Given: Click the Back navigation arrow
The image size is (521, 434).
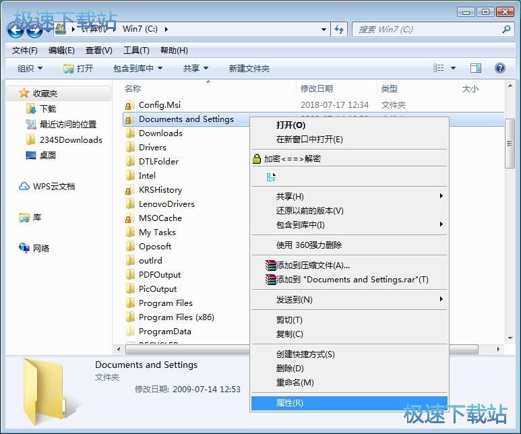Looking at the screenshot, I should click(16, 30).
